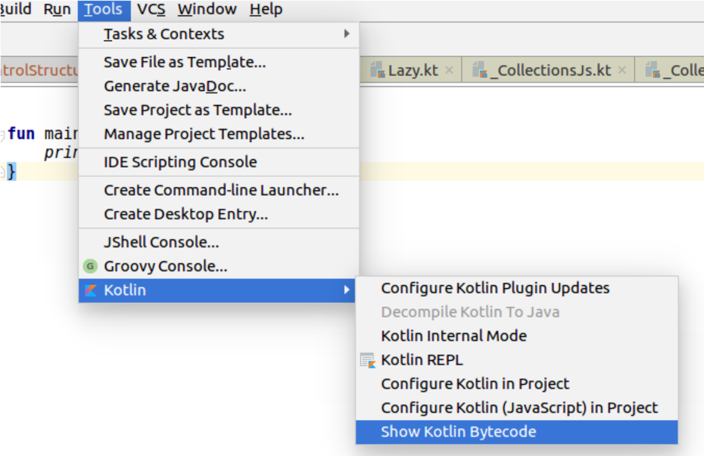Expand the Kotlin submenu arrow
The image size is (704, 456).
point(347,290)
